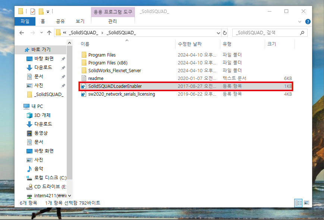Go back with the back arrow
The image size is (324, 220).
click(22, 33)
